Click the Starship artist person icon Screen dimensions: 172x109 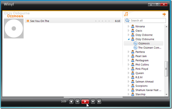(133, 94)
